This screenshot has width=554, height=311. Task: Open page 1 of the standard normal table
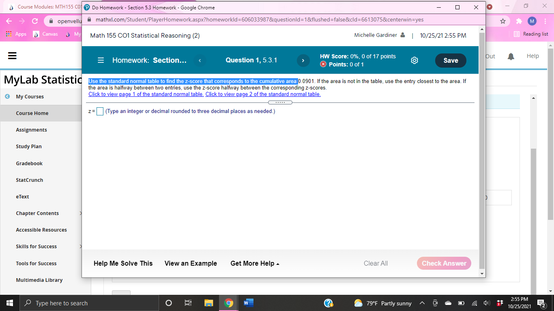146,94
